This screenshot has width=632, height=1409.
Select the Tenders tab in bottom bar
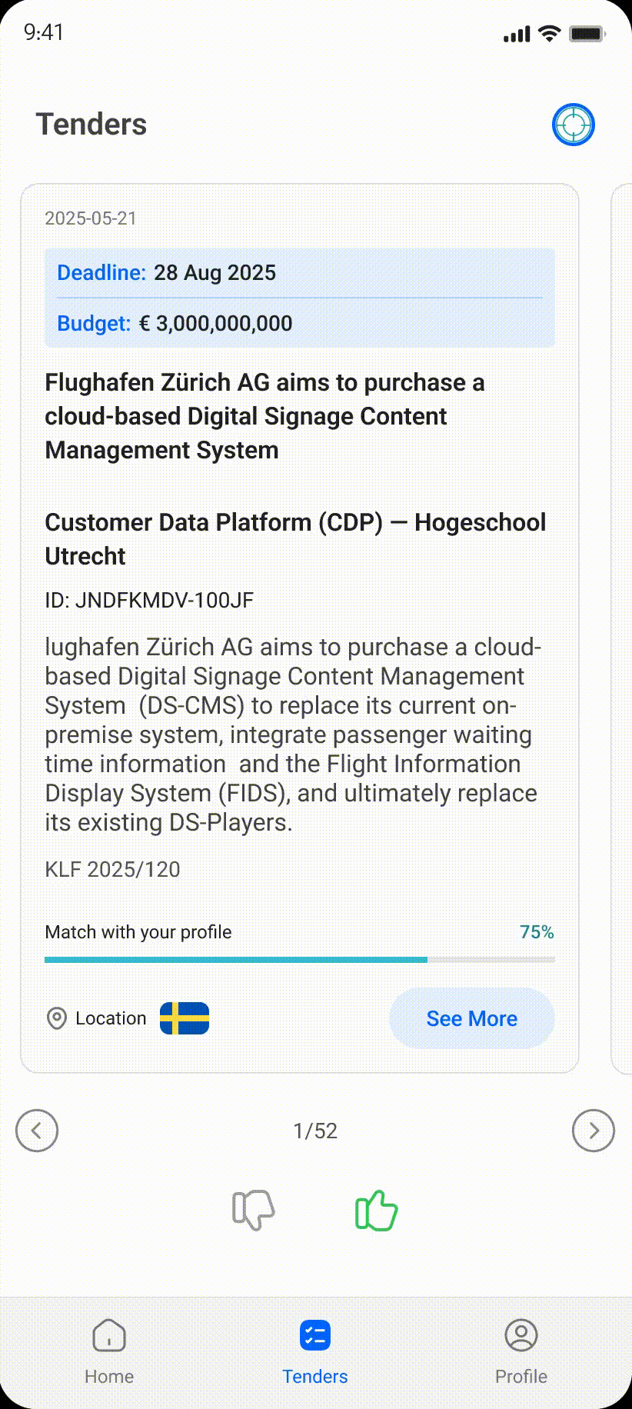pos(315,1351)
